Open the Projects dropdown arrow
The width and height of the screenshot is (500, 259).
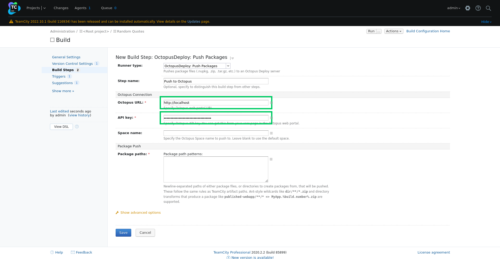pos(45,8)
